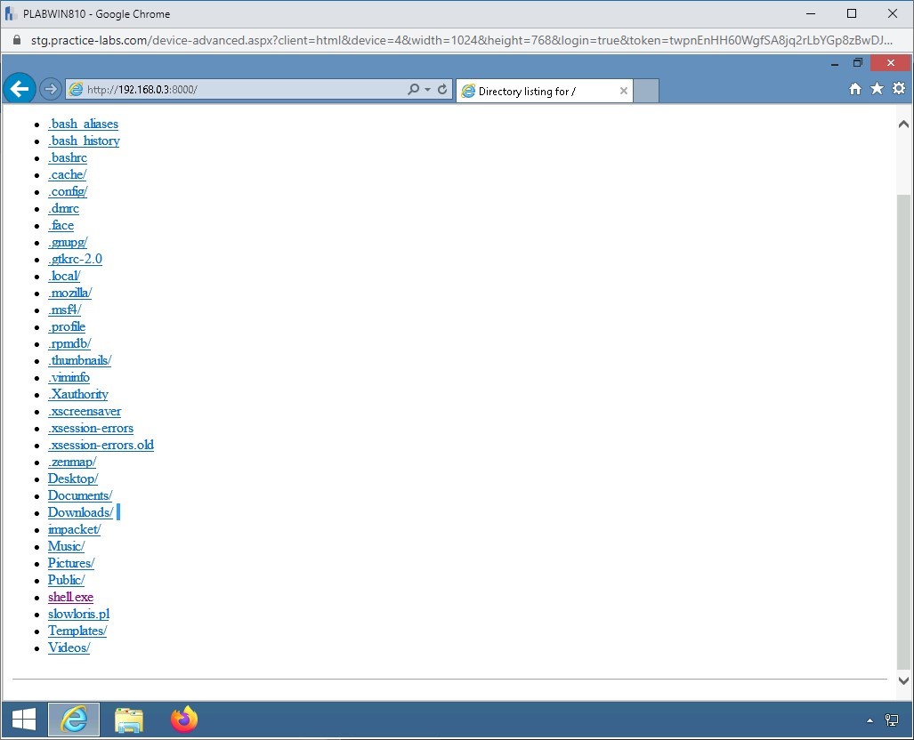Click the IE forward arrow button

51,90
